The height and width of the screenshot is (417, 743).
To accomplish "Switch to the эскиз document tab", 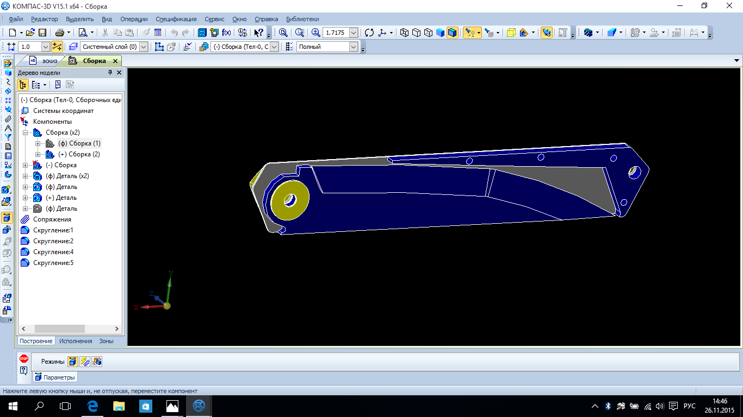I will click(49, 61).
